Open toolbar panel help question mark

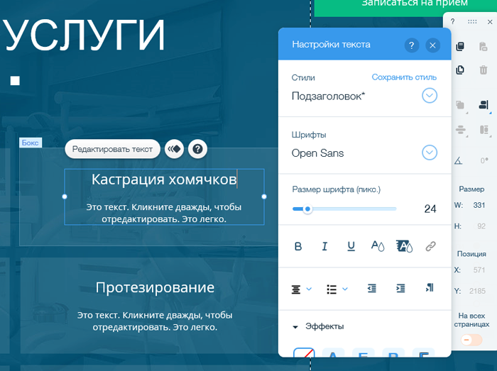453,21
